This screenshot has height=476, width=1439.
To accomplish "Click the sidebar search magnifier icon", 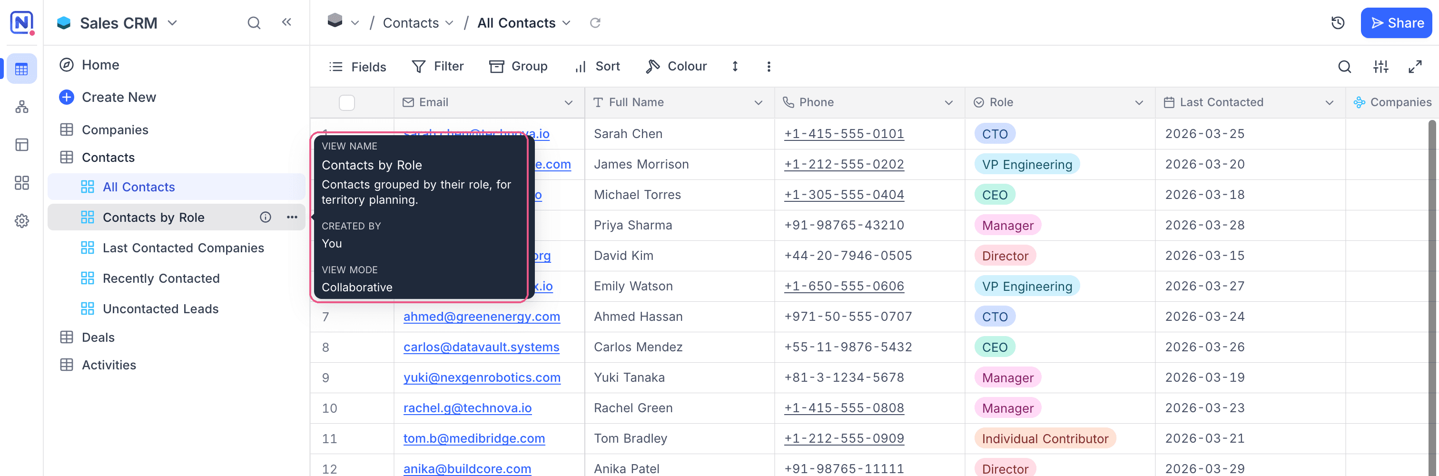I will pyautogui.click(x=254, y=23).
